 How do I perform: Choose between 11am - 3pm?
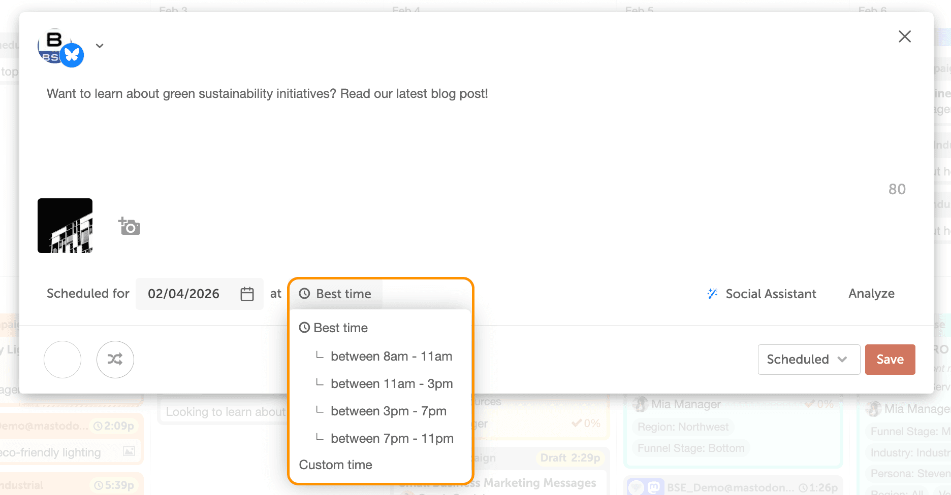click(x=391, y=383)
